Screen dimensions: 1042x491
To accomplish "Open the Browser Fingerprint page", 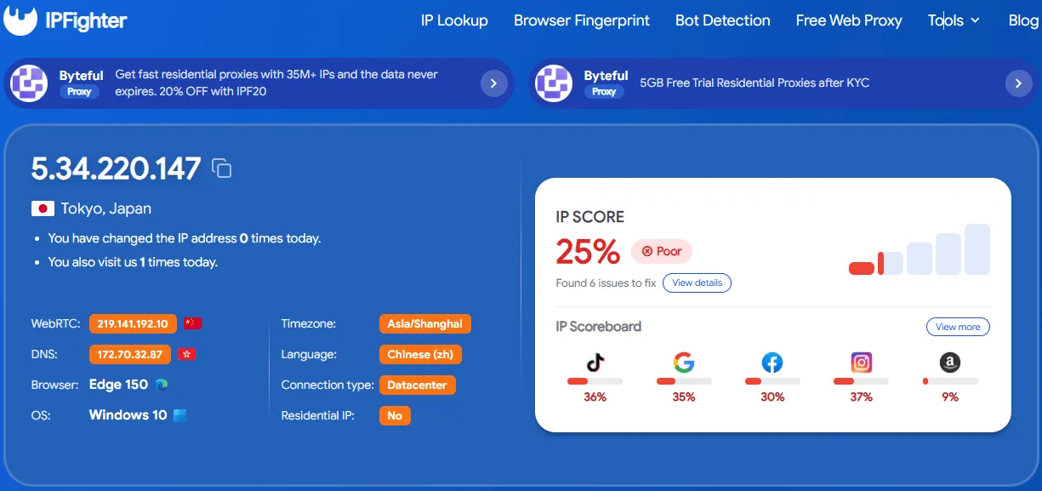I will [x=582, y=20].
